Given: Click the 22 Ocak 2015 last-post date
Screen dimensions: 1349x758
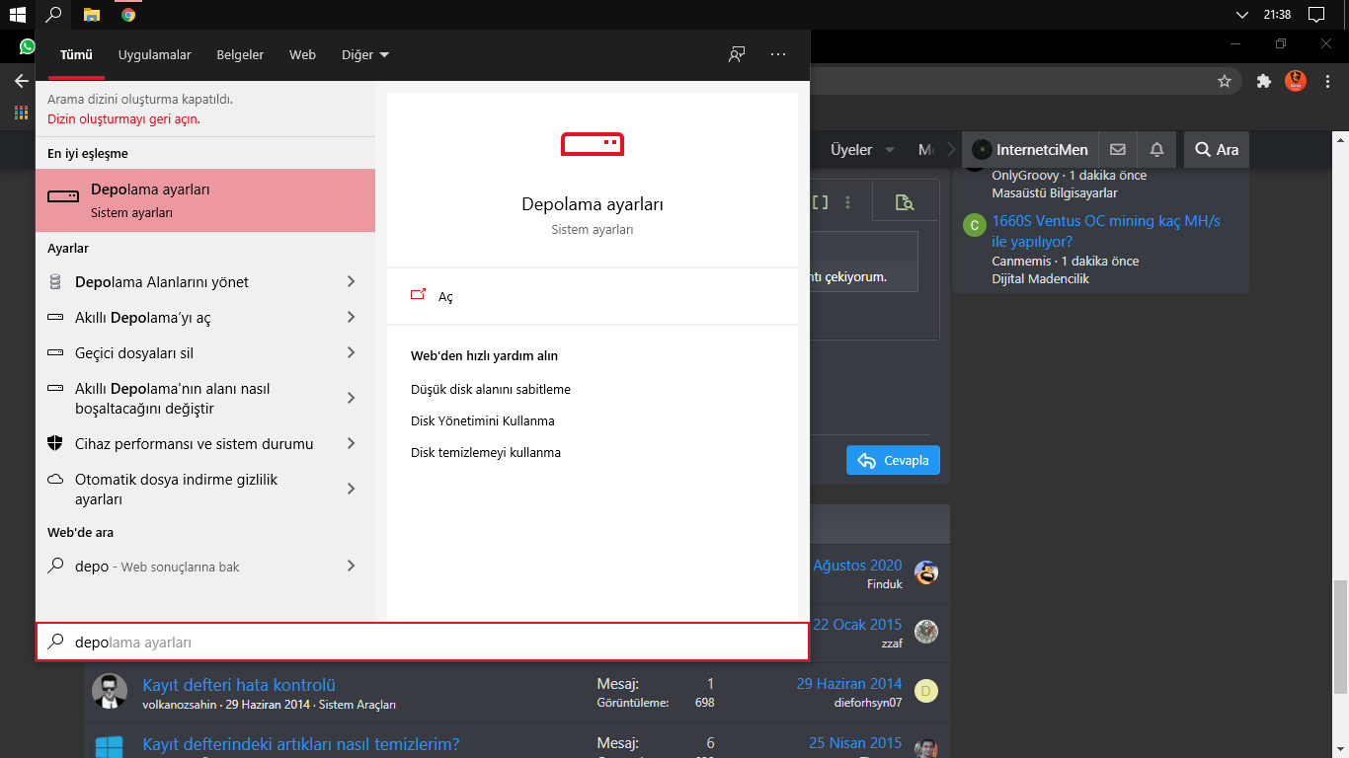Looking at the screenshot, I should 857,625.
